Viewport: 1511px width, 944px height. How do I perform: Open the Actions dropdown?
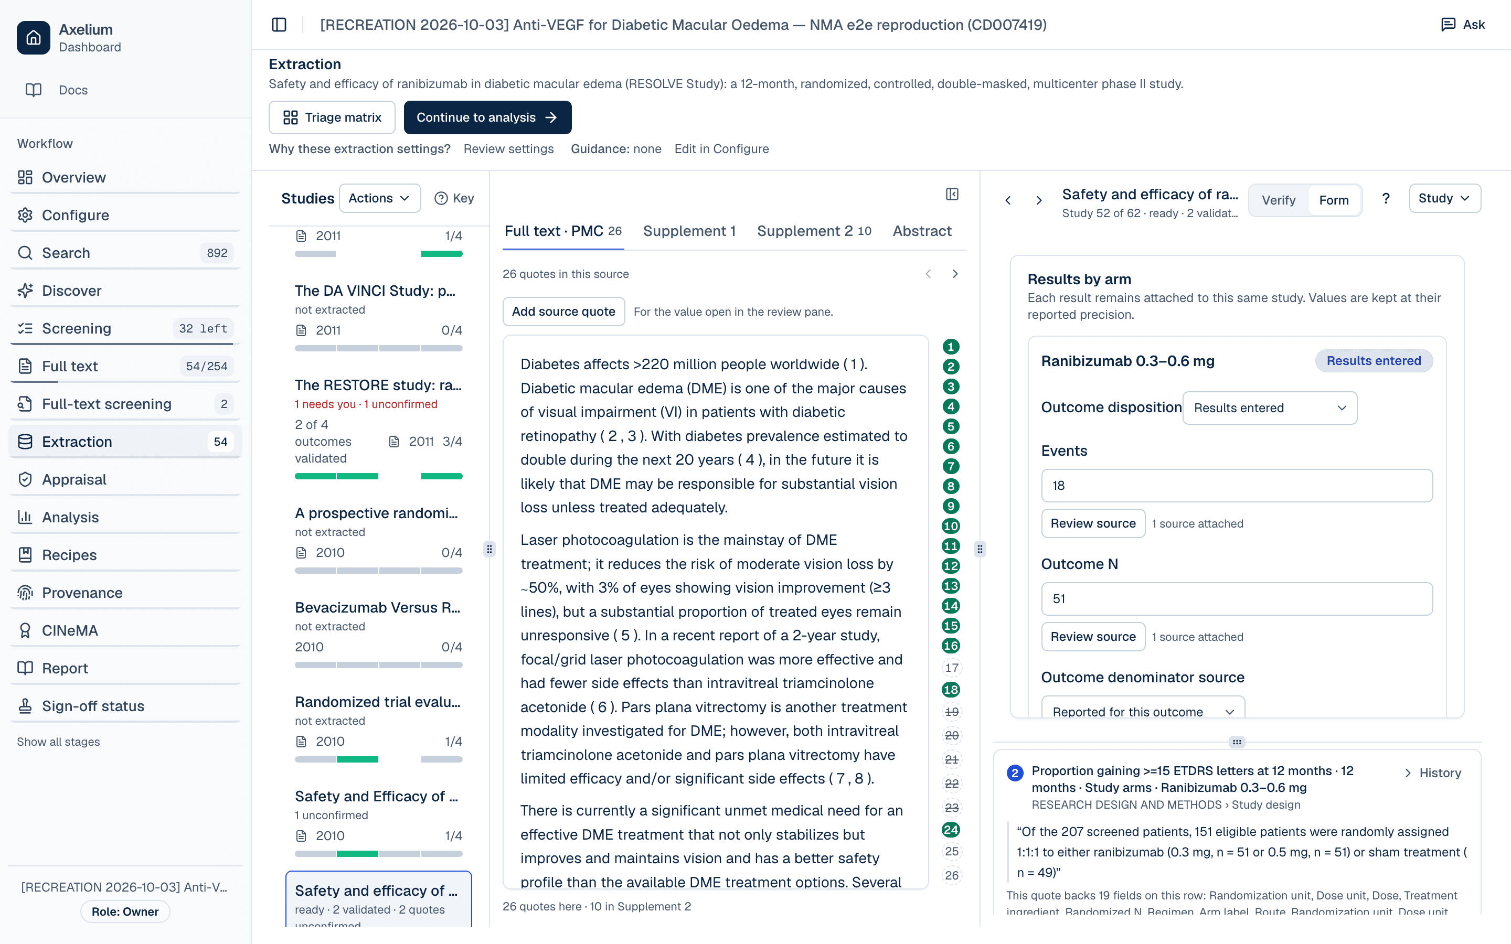(380, 198)
